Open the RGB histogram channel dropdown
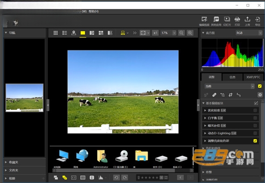This screenshot has height=183, width=265. coord(249,33)
